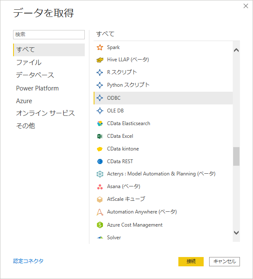Select the Solver label
This screenshot has width=253, height=279.
point(114,238)
